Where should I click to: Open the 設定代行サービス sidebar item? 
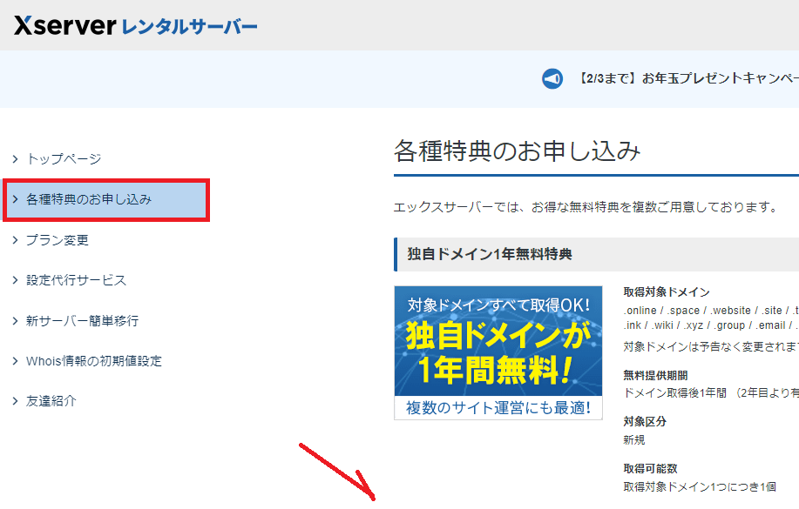click(76, 280)
